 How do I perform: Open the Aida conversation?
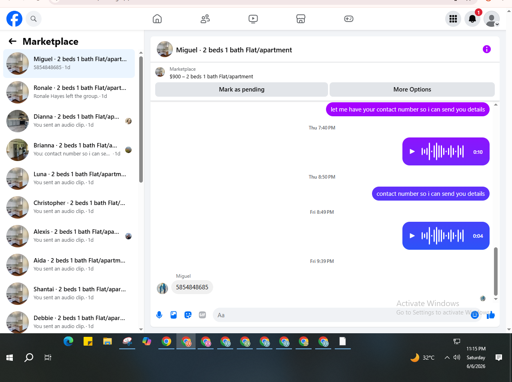pyautogui.click(x=69, y=265)
